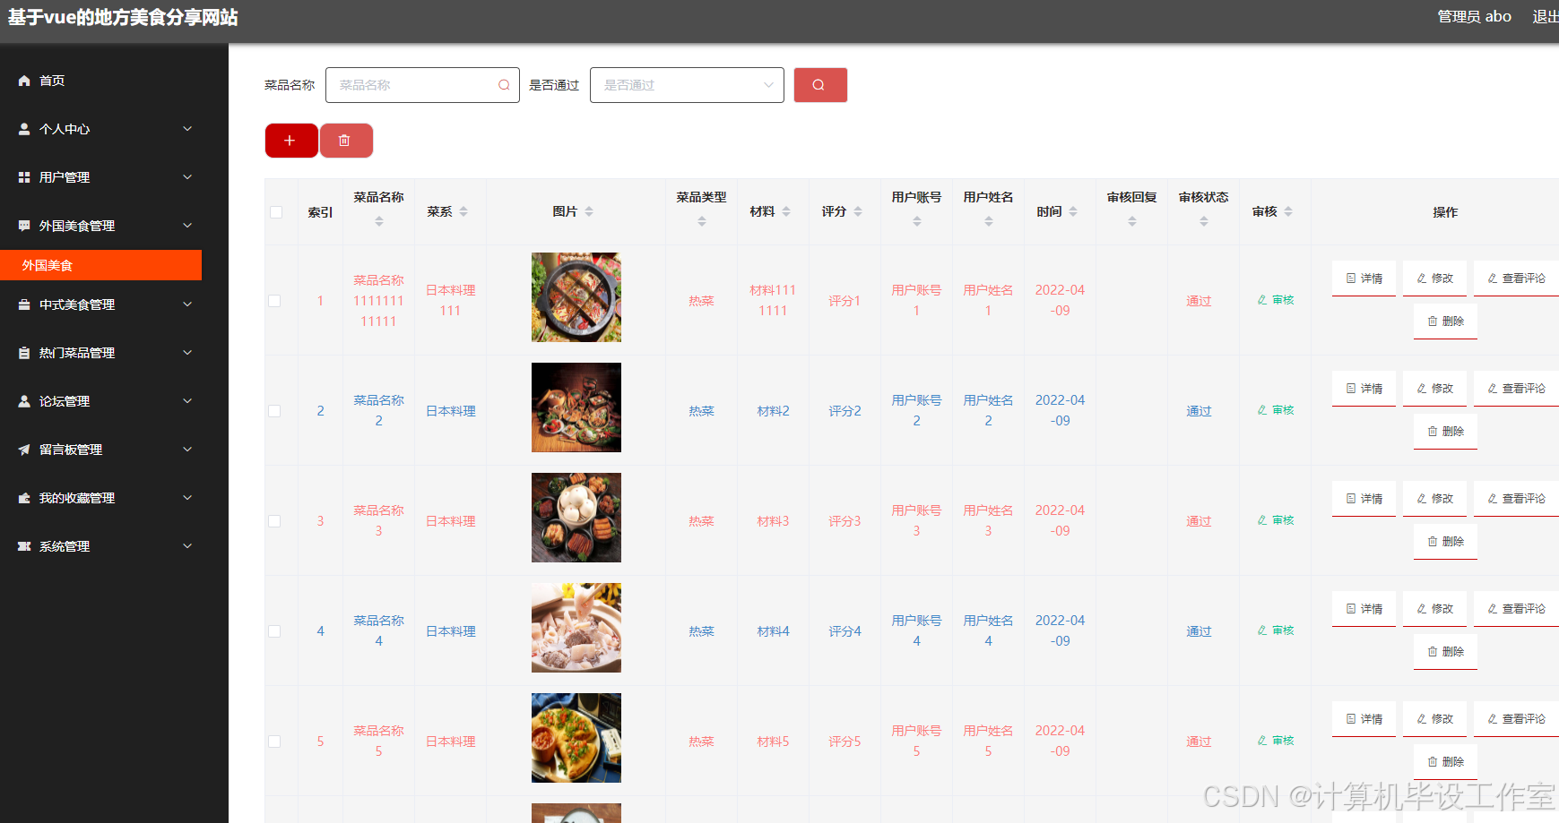Open the 论坛管理 menu label

click(x=65, y=401)
